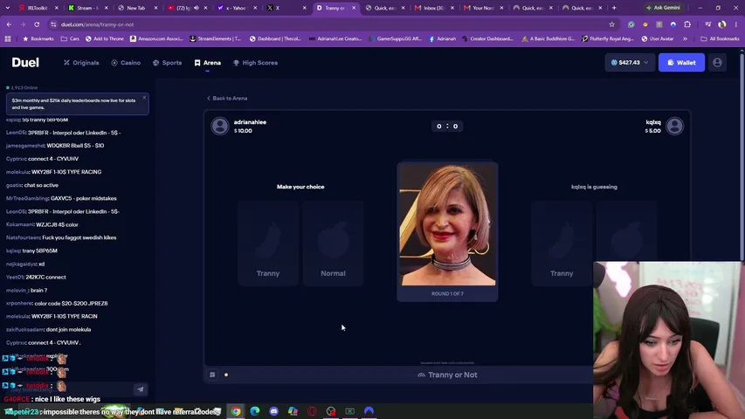Click the Back to Arena link
Image resolution: width=745 pixels, height=419 pixels.
(227, 99)
